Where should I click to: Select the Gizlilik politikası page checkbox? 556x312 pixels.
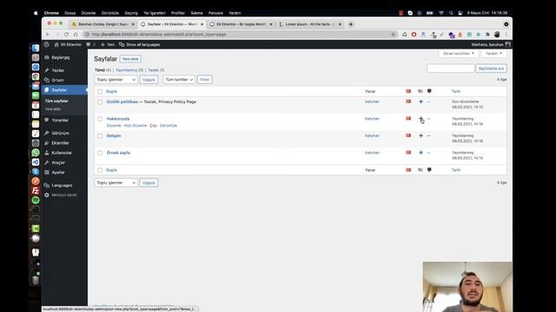pos(100,102)
